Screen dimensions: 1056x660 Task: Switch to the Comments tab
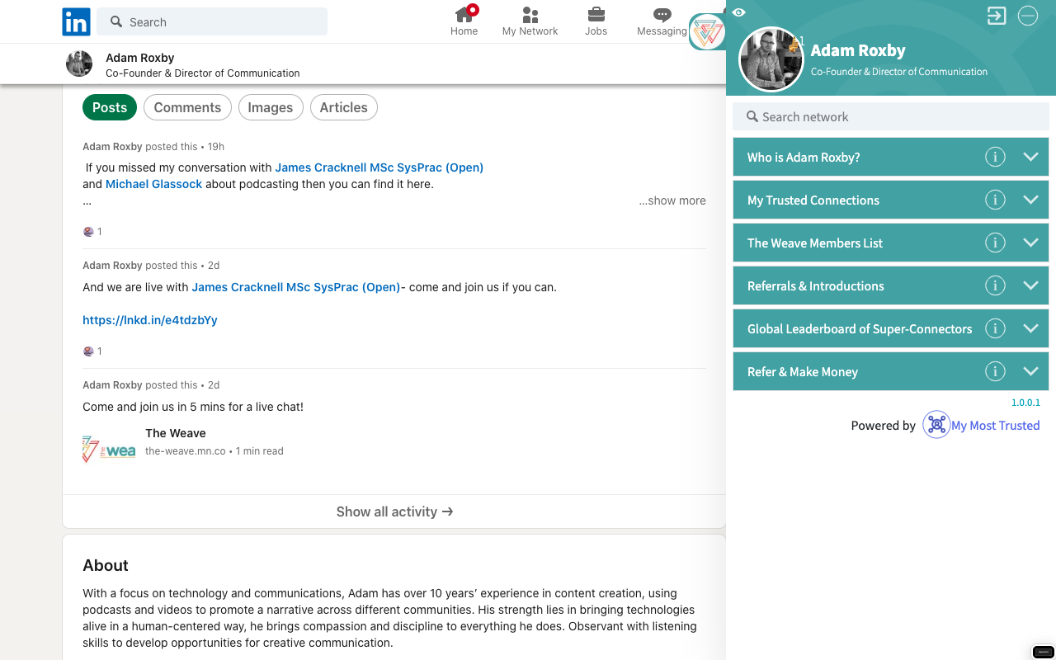187,107
